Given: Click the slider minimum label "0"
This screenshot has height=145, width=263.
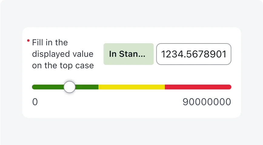Looking at the screenshot, I should (35, 102).
